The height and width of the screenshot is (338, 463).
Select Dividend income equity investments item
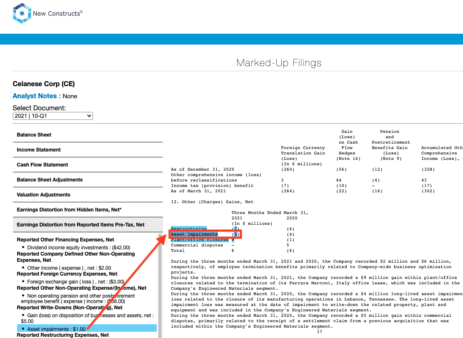click(x=78, y=247)
